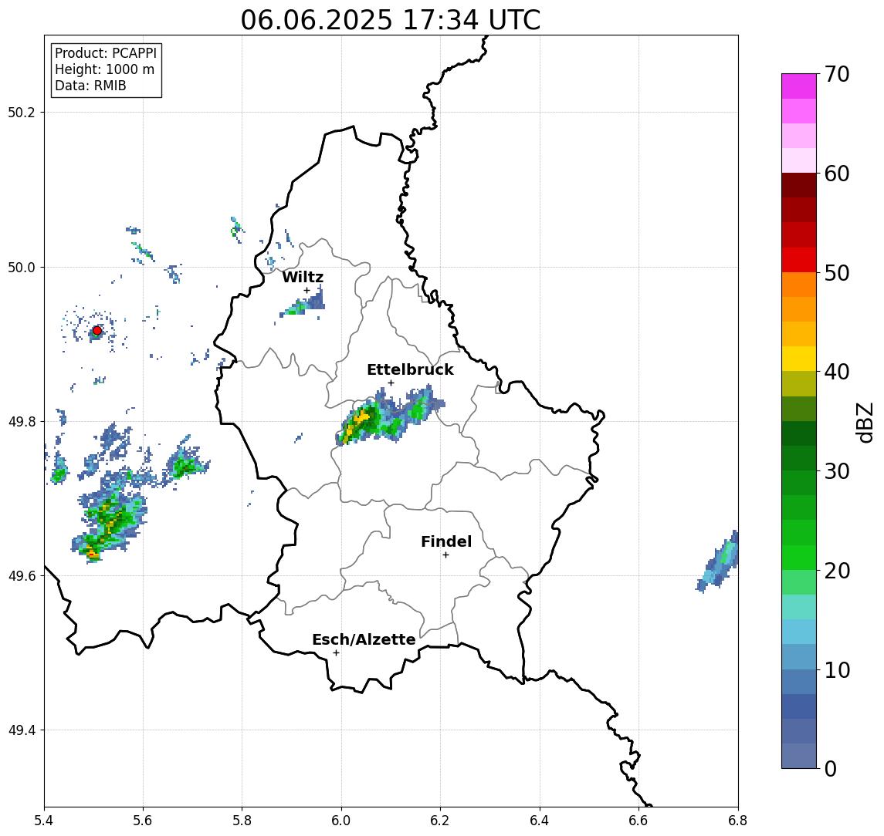Click the 20 label on colorbar
884x836 pixels.
click(x=837, y=571)
